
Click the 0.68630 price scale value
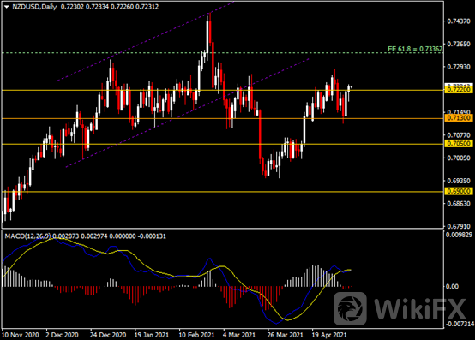pyautogui.click(x=459, y=203)
